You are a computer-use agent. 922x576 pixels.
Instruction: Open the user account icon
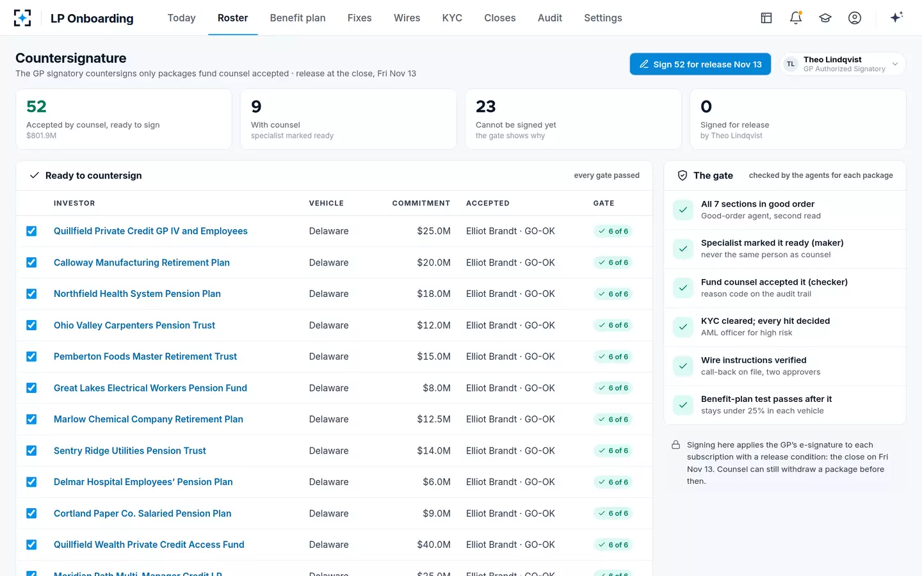(855, 18)
